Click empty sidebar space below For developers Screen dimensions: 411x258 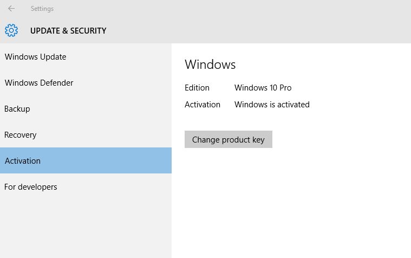coord(86,228)
